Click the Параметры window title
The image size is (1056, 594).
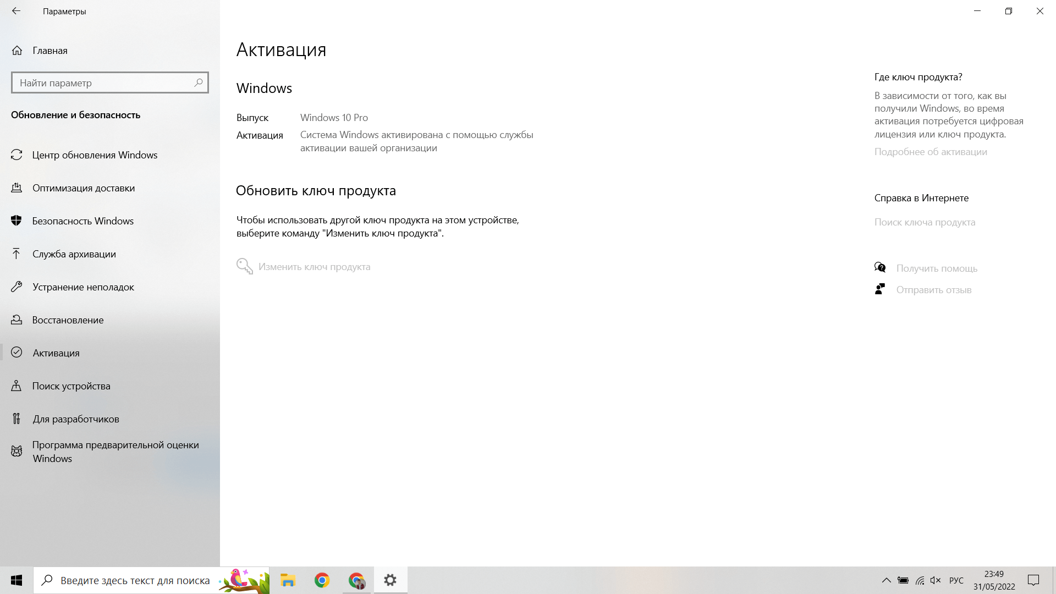pyautogui.click(x=64, y=12)
